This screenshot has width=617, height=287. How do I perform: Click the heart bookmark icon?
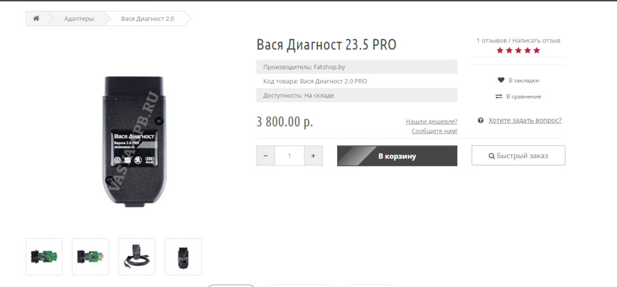pyautogui.click(x=501, y=80)
